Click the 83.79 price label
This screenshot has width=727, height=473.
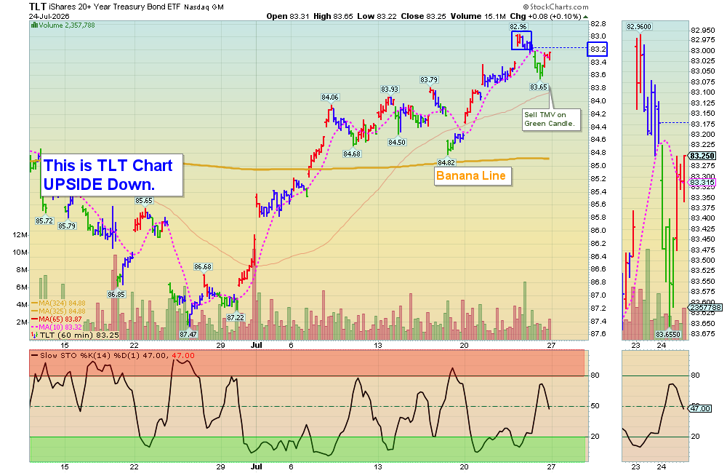[x=429, y=80]
